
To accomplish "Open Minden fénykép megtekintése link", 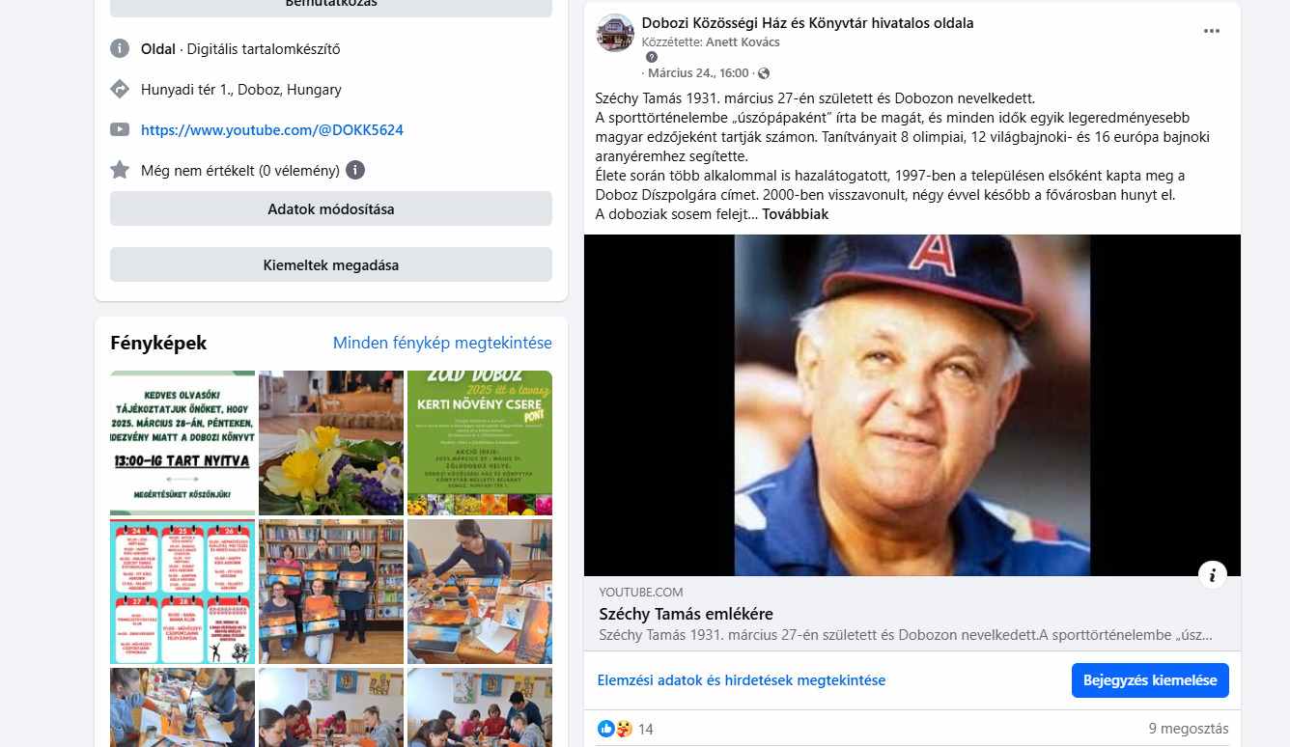I will point(442,343).
